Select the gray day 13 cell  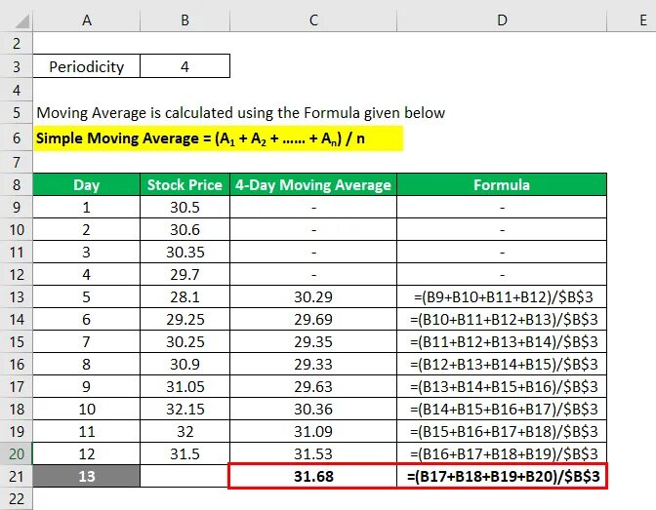(x=87, y=476)
